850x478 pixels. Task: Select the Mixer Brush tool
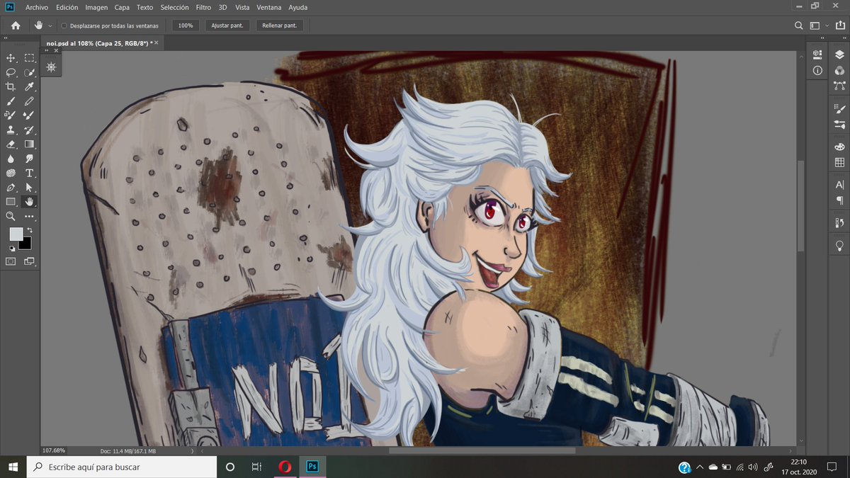click(29, 115)
